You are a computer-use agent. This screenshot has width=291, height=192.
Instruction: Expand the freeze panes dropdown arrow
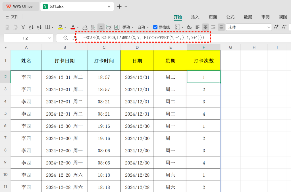(182, 27)
